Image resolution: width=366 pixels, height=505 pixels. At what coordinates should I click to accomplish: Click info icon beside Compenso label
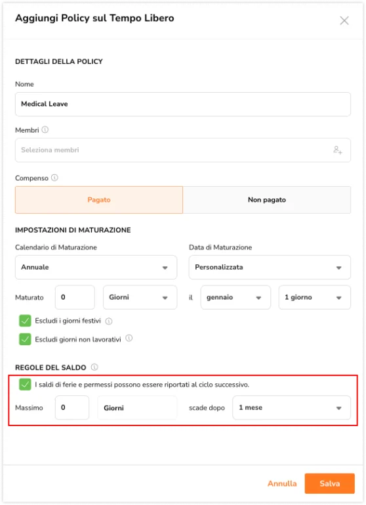coord(54,178)
